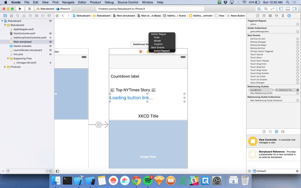Open the Statusboard scheme selector
This screenshot has height=188, width=301.
[x=45, y=9]
